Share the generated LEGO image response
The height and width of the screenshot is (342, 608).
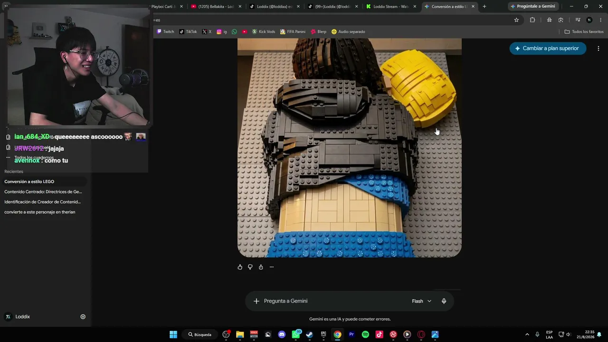click(261, 267)
